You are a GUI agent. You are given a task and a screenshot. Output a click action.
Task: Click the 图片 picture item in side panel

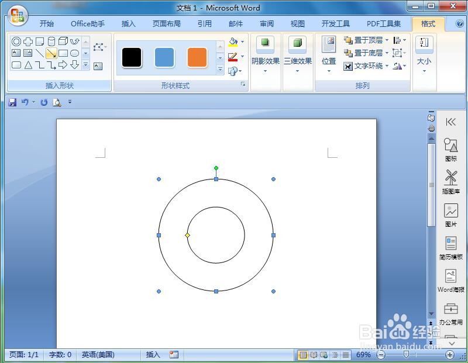(x=450, y=215)
